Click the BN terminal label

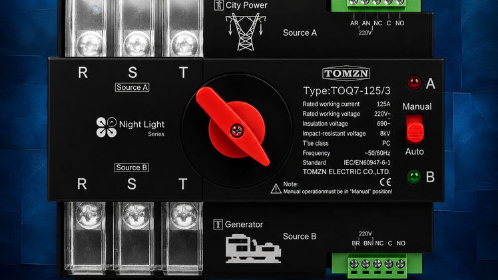[x=368, y=243]
